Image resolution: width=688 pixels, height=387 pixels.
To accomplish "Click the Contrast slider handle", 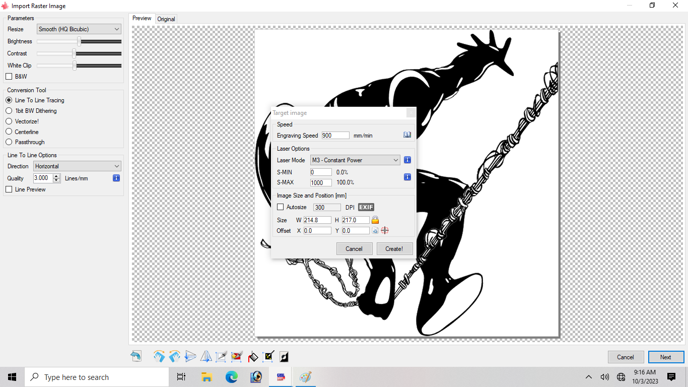I will click(74, 53).
